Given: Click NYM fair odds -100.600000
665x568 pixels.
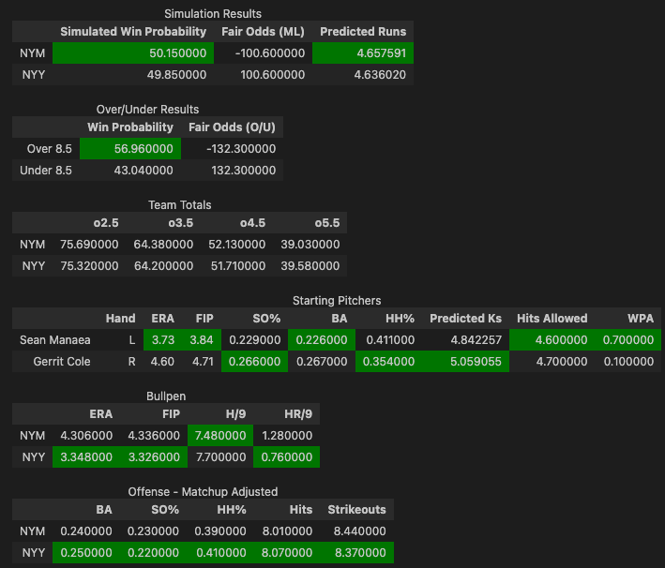Looking at the screenshot, I should [263, 53].
